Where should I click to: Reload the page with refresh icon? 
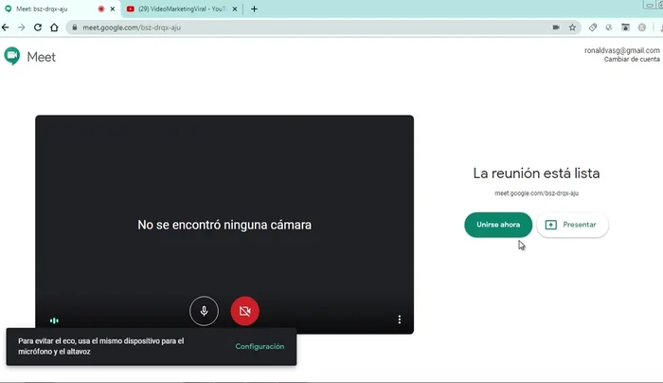pyautogui.click(x=38, y=27)
